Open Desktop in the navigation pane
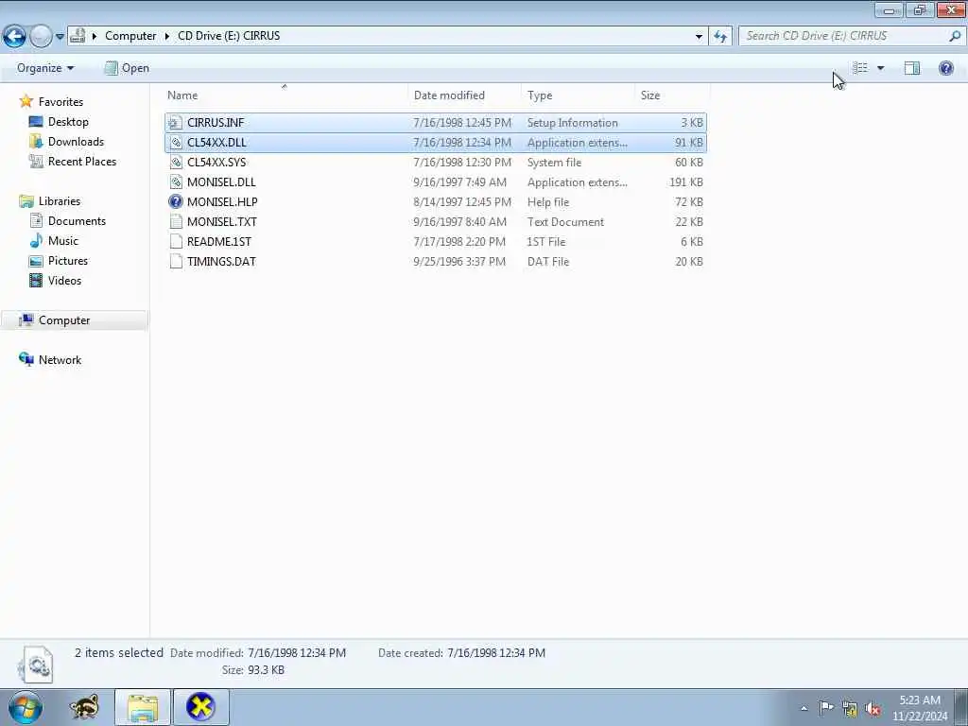Image resolution: width=968 pixels, height=726 pixels. (60, 122)
